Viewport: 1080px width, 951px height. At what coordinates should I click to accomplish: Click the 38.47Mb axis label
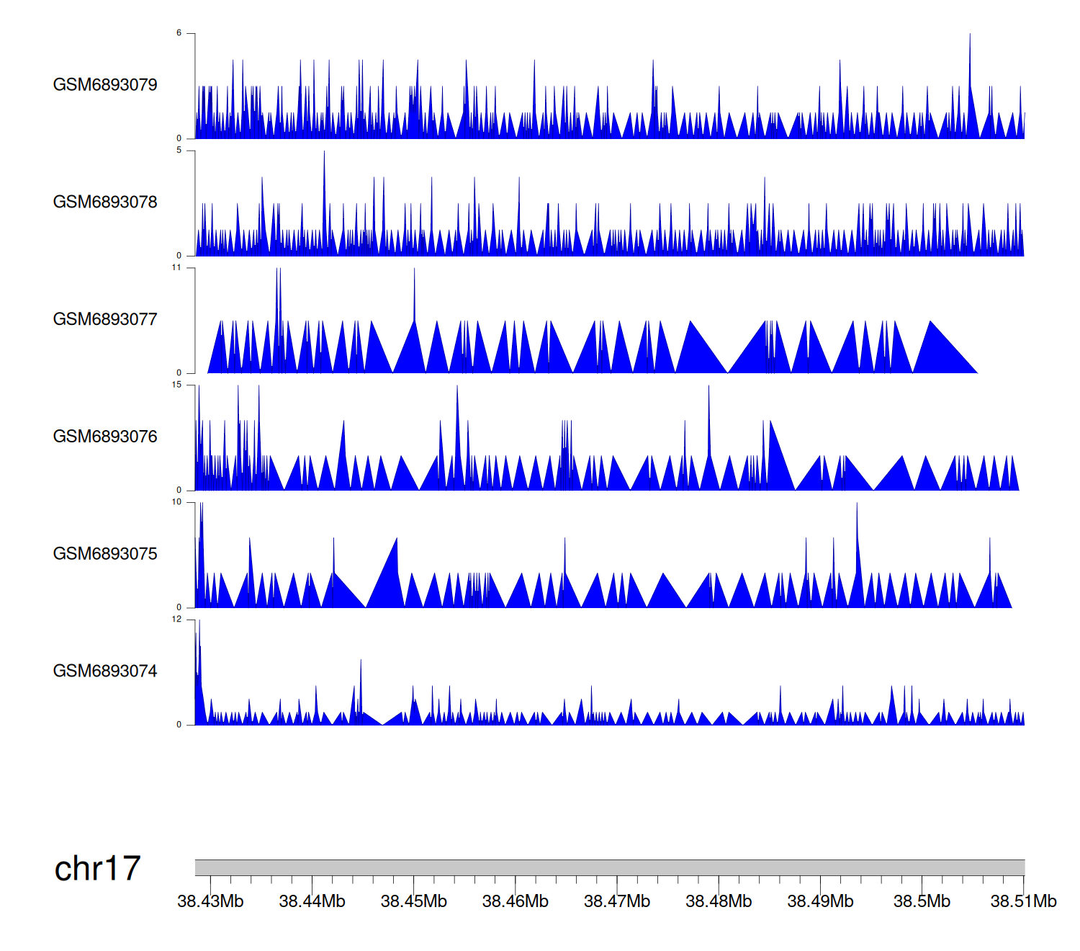pyautogui.click(x=616, y=902)
